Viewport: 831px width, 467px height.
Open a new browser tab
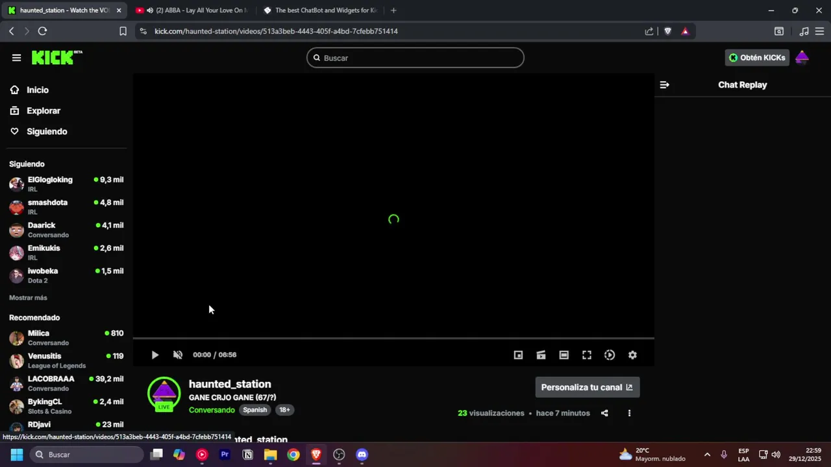tap(393, 10)
